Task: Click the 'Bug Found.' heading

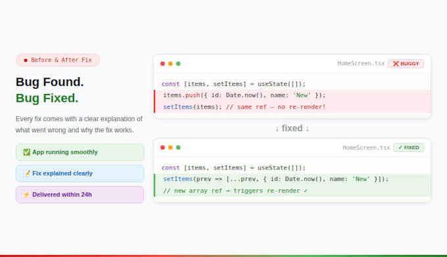Action: (49, 82)
